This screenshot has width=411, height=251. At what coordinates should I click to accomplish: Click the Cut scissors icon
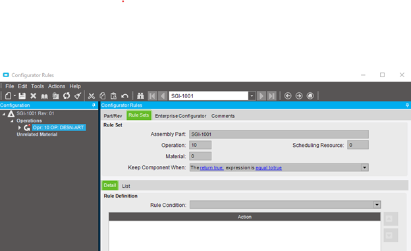(91, 96)
